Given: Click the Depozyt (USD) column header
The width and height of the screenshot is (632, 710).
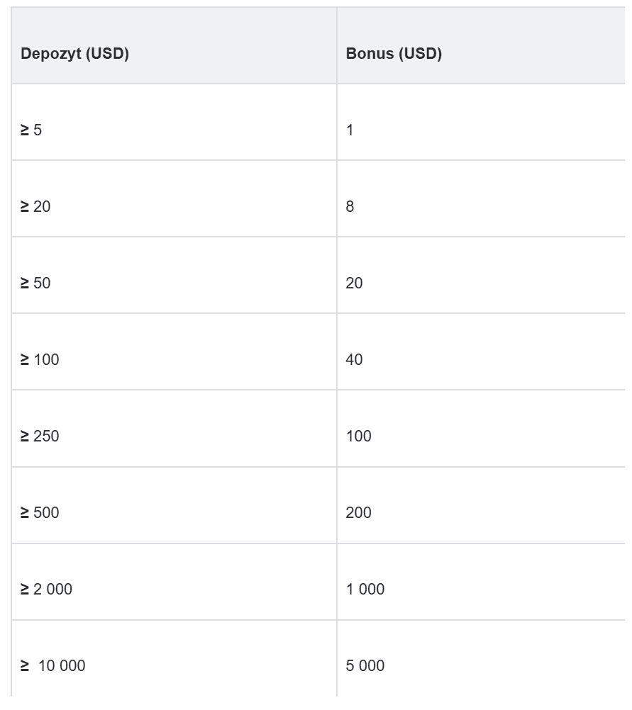Looking at the screenshot, I should [x=74, y=54].
